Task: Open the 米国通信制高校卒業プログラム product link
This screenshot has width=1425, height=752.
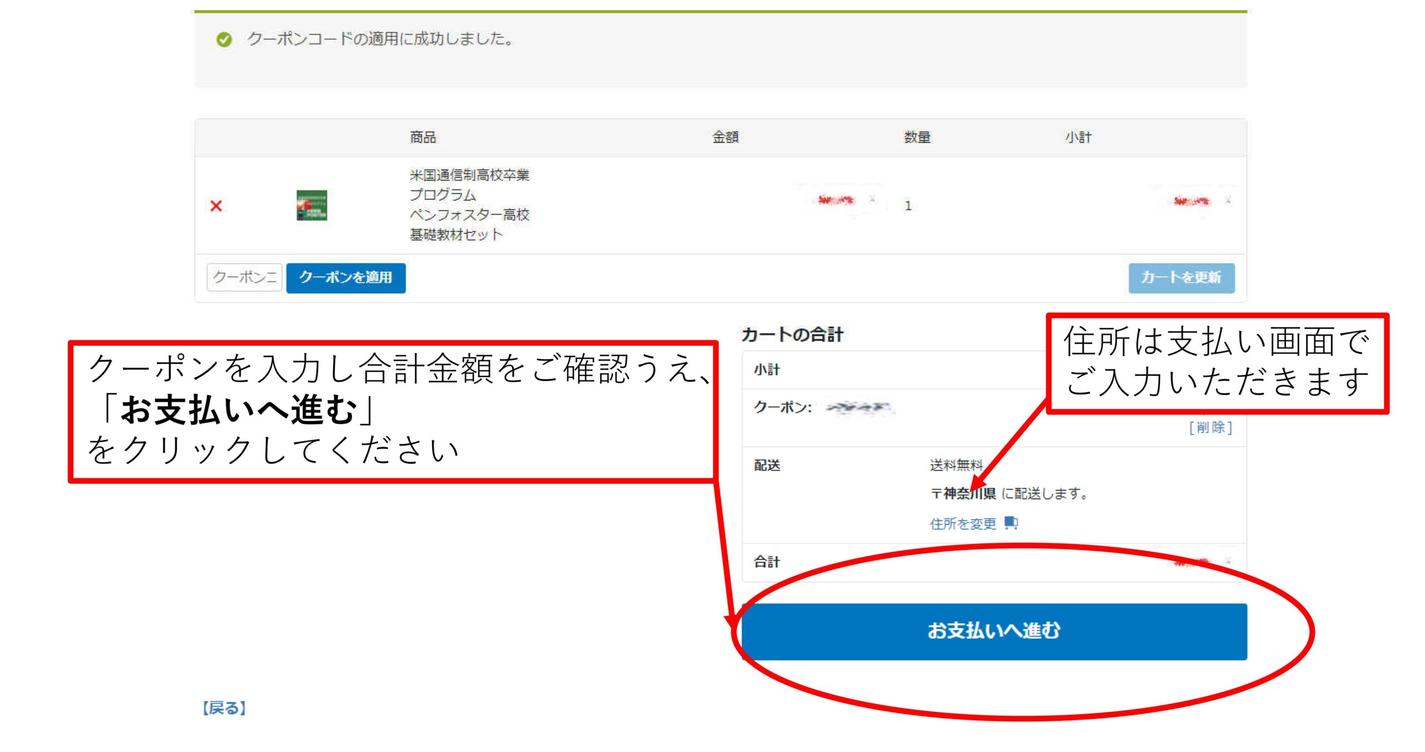Action: pyautogui.click(x=469, y=204)
